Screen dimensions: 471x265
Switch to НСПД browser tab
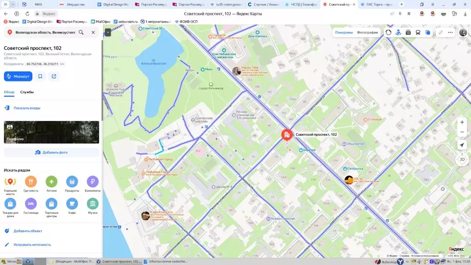tap(301, 5)
